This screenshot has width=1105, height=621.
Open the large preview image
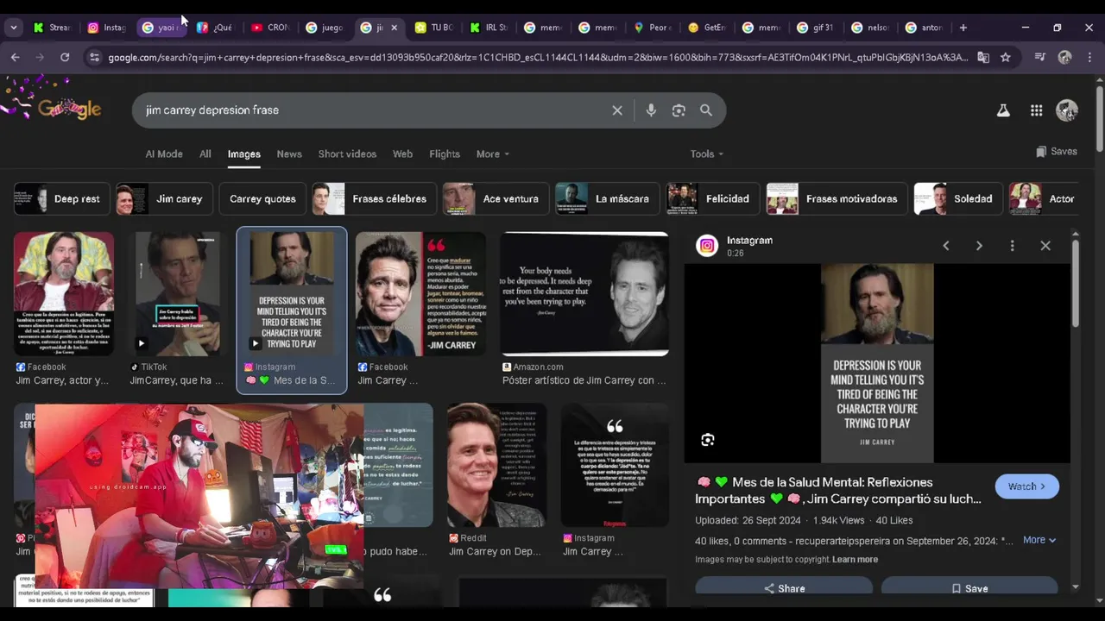point(877,363)
